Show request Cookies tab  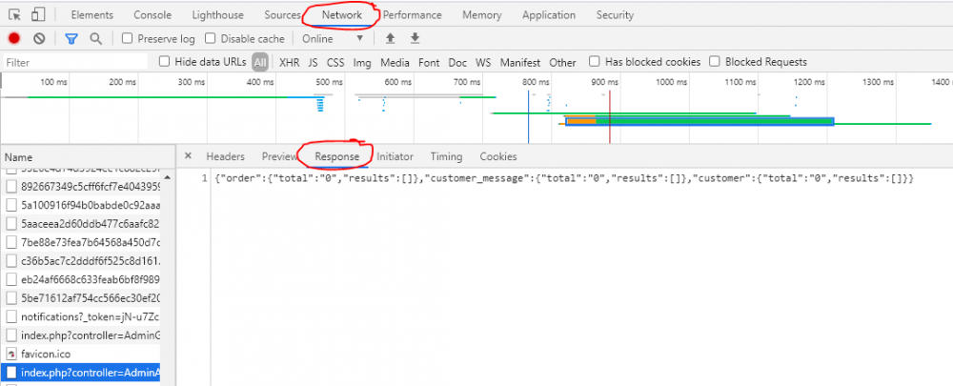click(498, 156)
